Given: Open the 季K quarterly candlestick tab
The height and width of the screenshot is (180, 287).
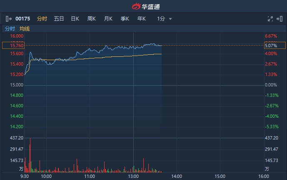Looking at the screenshot, I should click(x=125, y=19).
